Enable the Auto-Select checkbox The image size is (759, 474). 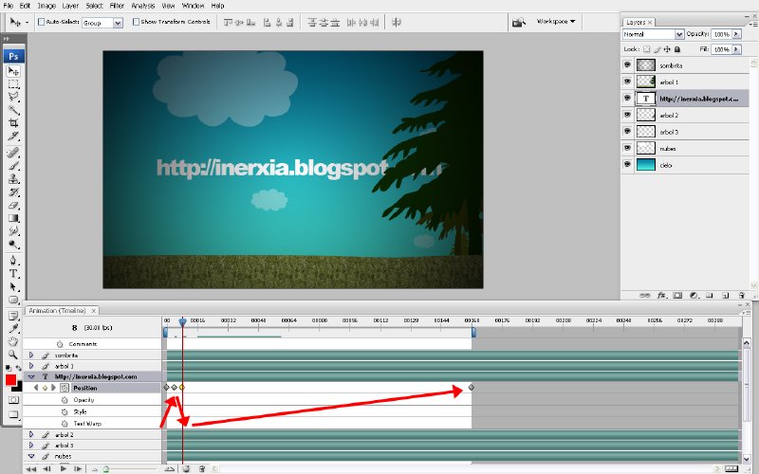tap(41, 22)
